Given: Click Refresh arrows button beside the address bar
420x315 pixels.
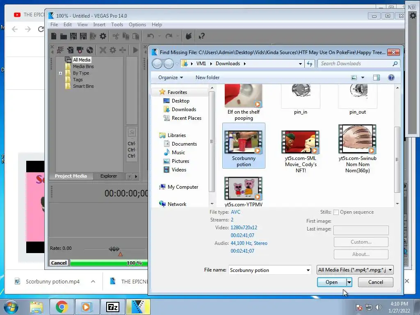Looking at the screenshot, I should [x=309, y=64].
